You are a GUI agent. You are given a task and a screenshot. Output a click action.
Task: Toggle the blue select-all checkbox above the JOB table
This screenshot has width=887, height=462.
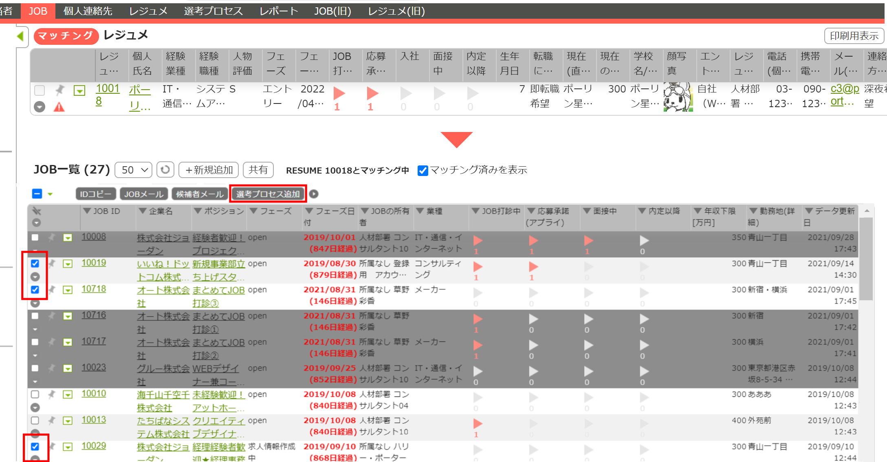(x=37, y=194)
